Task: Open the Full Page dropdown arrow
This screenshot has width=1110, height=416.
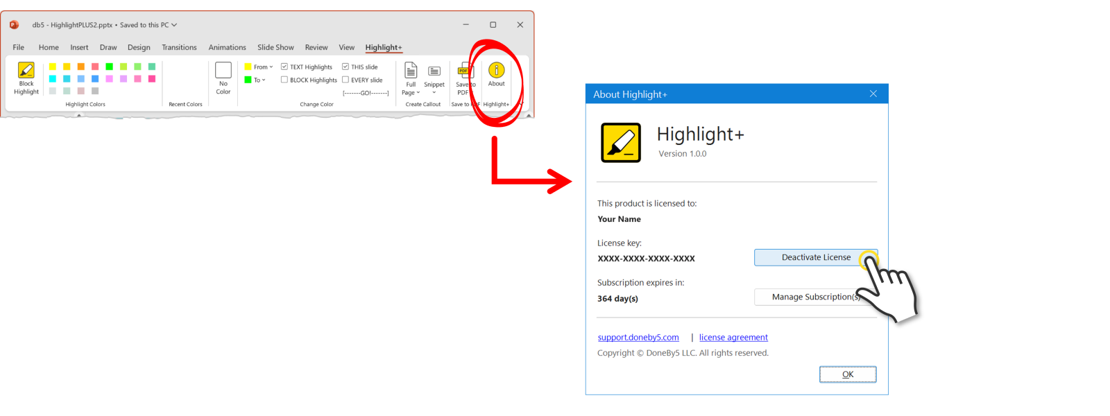Action: point(418,92)
